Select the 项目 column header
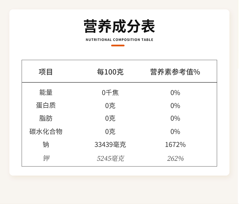Image resolution: width=239 pixels, height=204 pixels. pos(46,72)
